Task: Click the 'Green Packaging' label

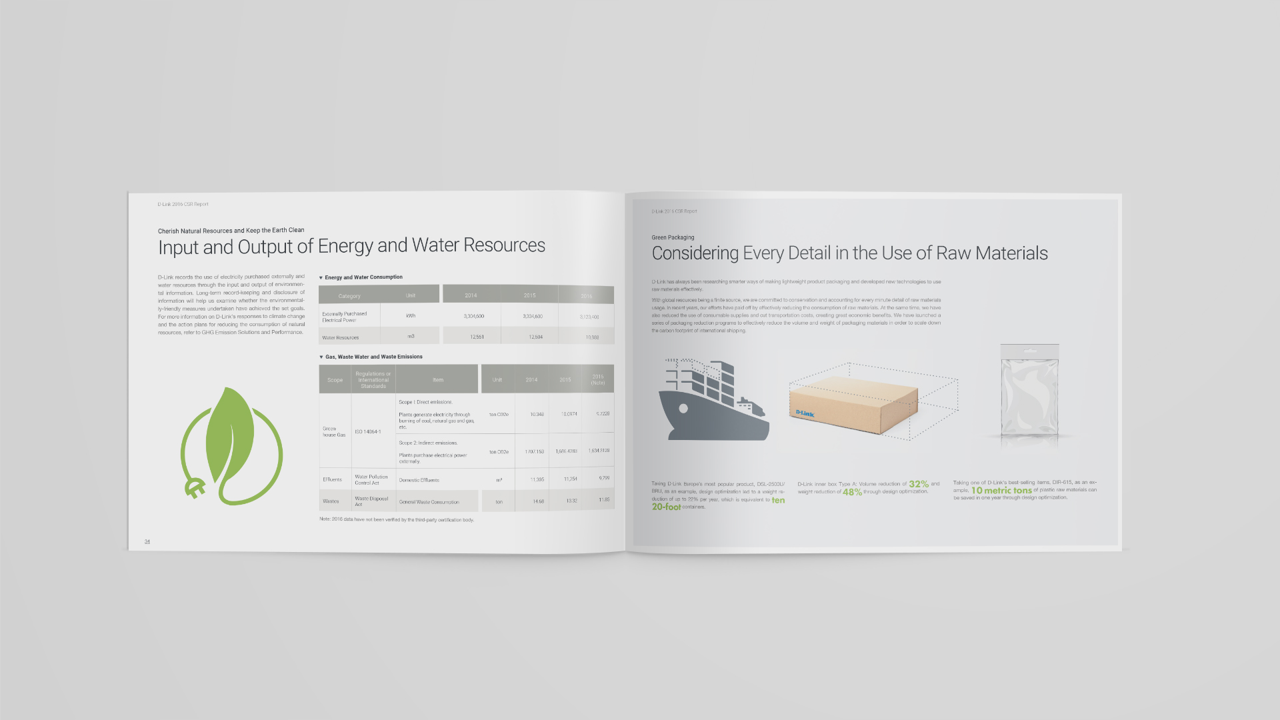Action: pyautogui.click(x=673, y=237)
